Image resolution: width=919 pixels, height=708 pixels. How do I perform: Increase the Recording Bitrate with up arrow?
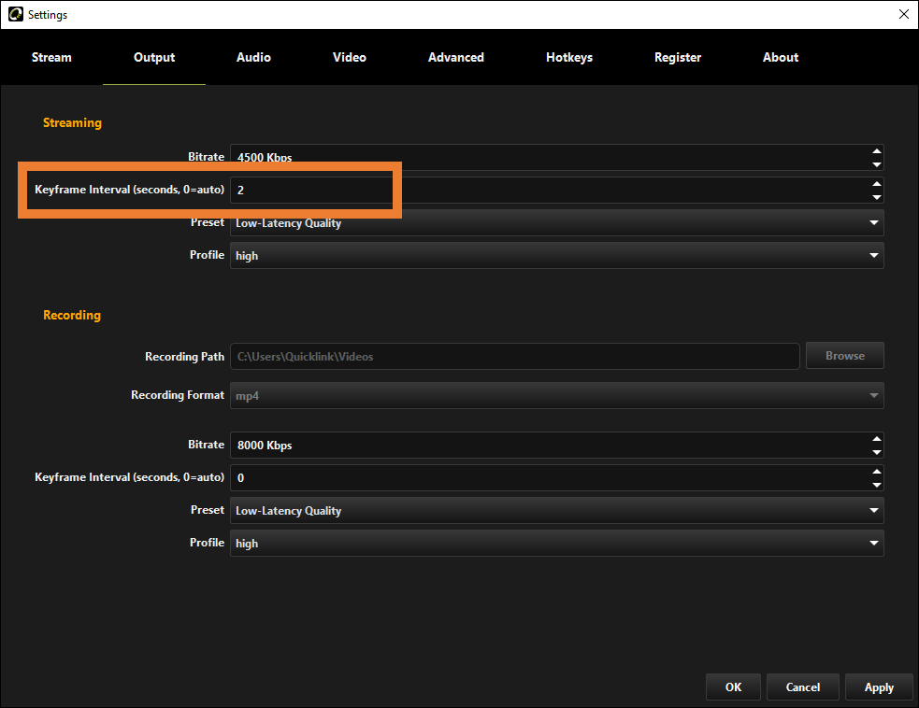tap(877, 439)
